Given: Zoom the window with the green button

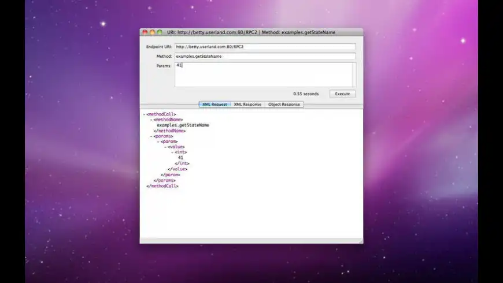Looking at the screenshot, I should [x=160, y=32].
